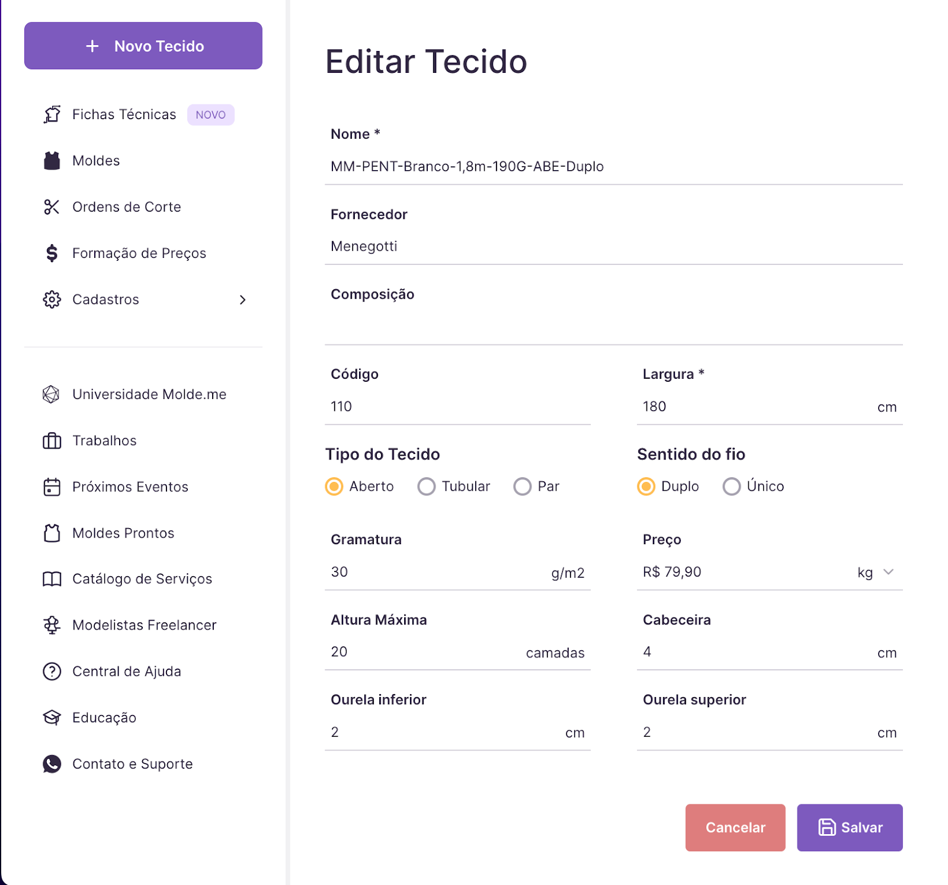Click the briefcase icon for Trabalhos
948x885 pixels.
(52, 440)
